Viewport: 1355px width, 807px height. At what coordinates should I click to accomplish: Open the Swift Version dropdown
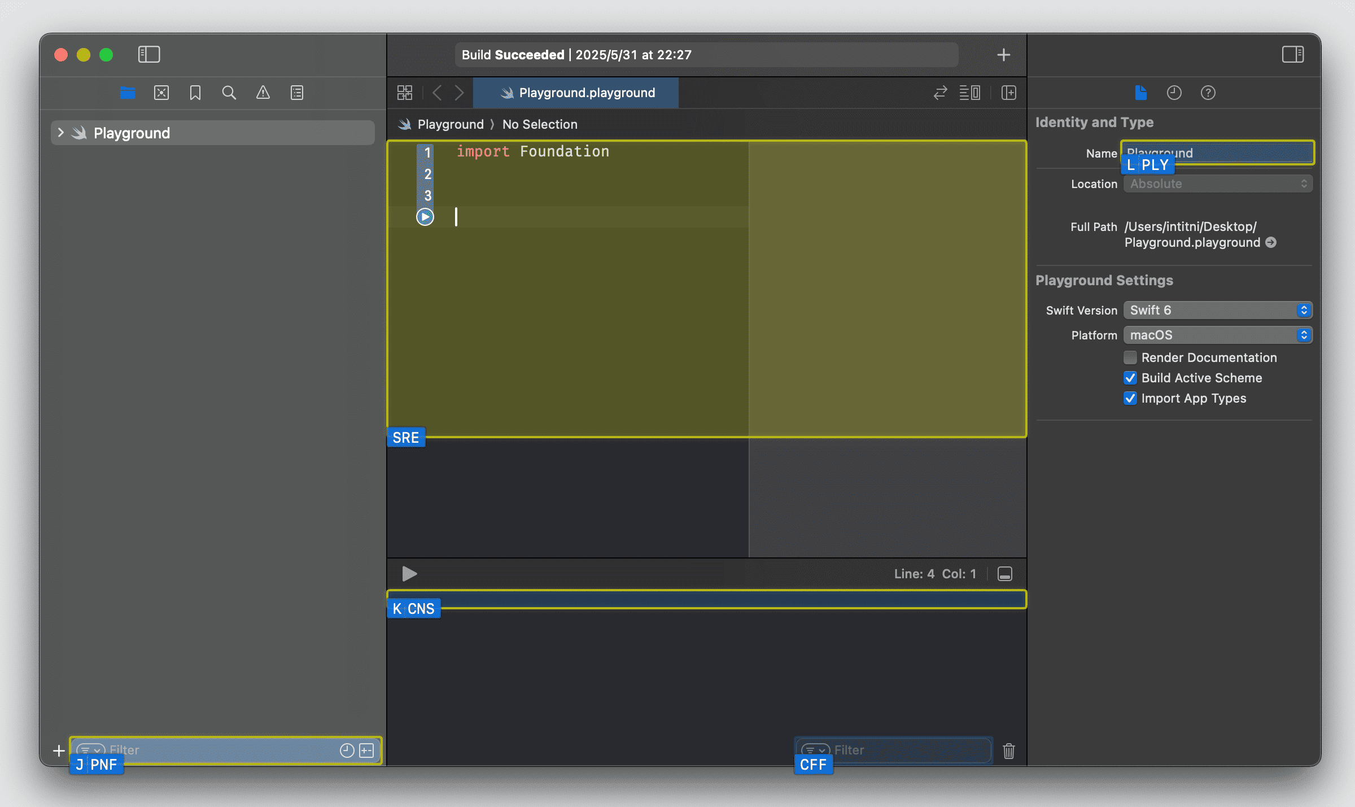1217,309
